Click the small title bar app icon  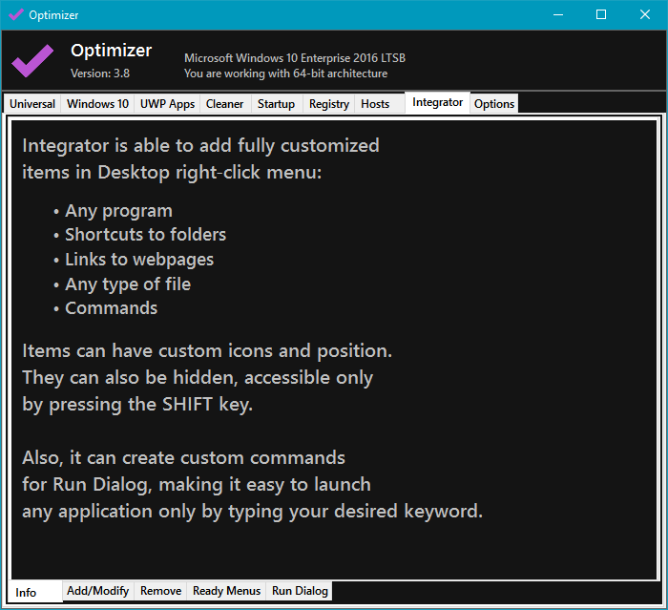pyautogui.click(x=15, y=14)
